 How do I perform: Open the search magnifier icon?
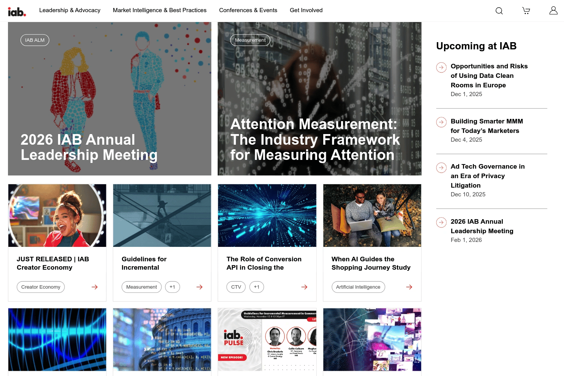coord(499,11)
